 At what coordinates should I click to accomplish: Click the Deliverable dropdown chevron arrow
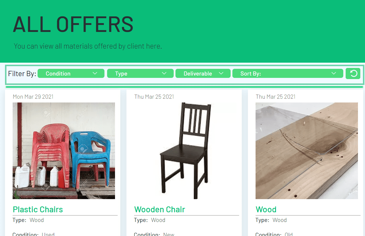point(222,73)
